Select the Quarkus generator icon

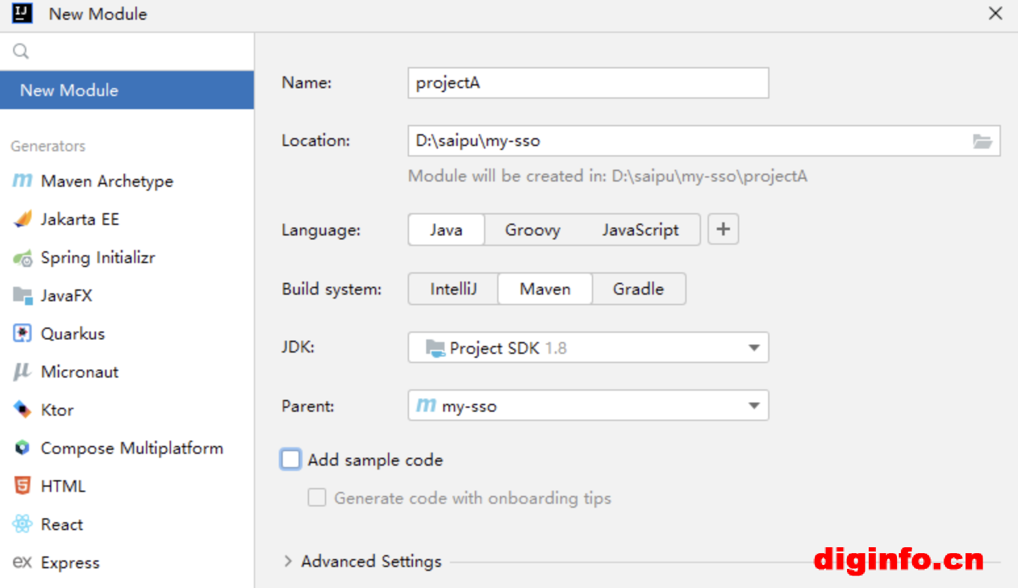[x=22, y=333]
